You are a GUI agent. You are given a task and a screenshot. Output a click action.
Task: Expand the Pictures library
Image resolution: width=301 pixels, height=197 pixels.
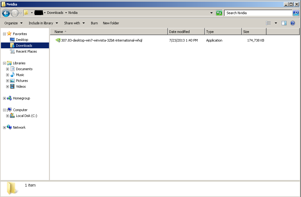click(x=7, y=81)
